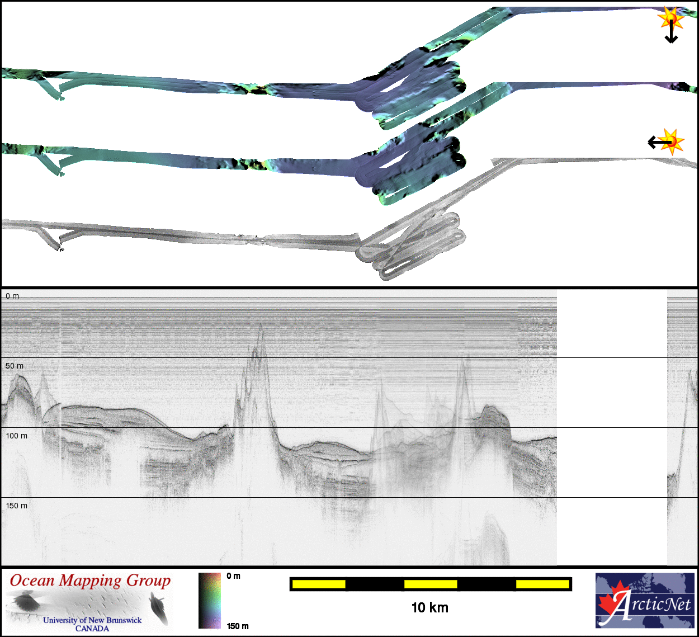Click the grey seafloor image under Ocean Mapping Group
This screenshot has width=699, height=637.
coord(89,607)
